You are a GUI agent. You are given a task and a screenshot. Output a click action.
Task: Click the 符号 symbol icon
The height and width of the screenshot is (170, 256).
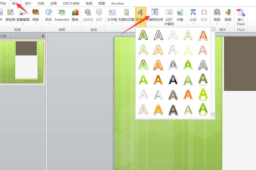[204, 12]
